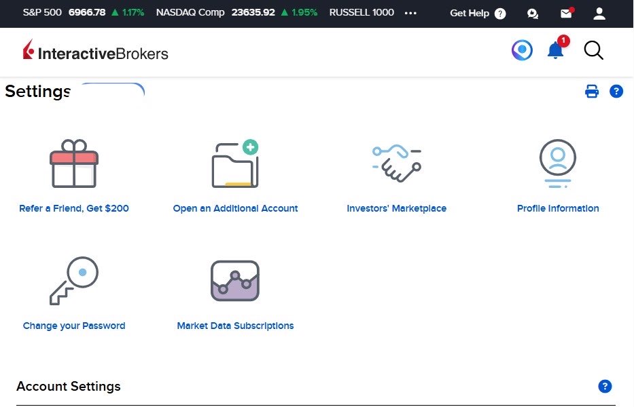Viewport: 634px width, 407px height.
Task: Click the Account Settings heading
Action: [69, 387]
